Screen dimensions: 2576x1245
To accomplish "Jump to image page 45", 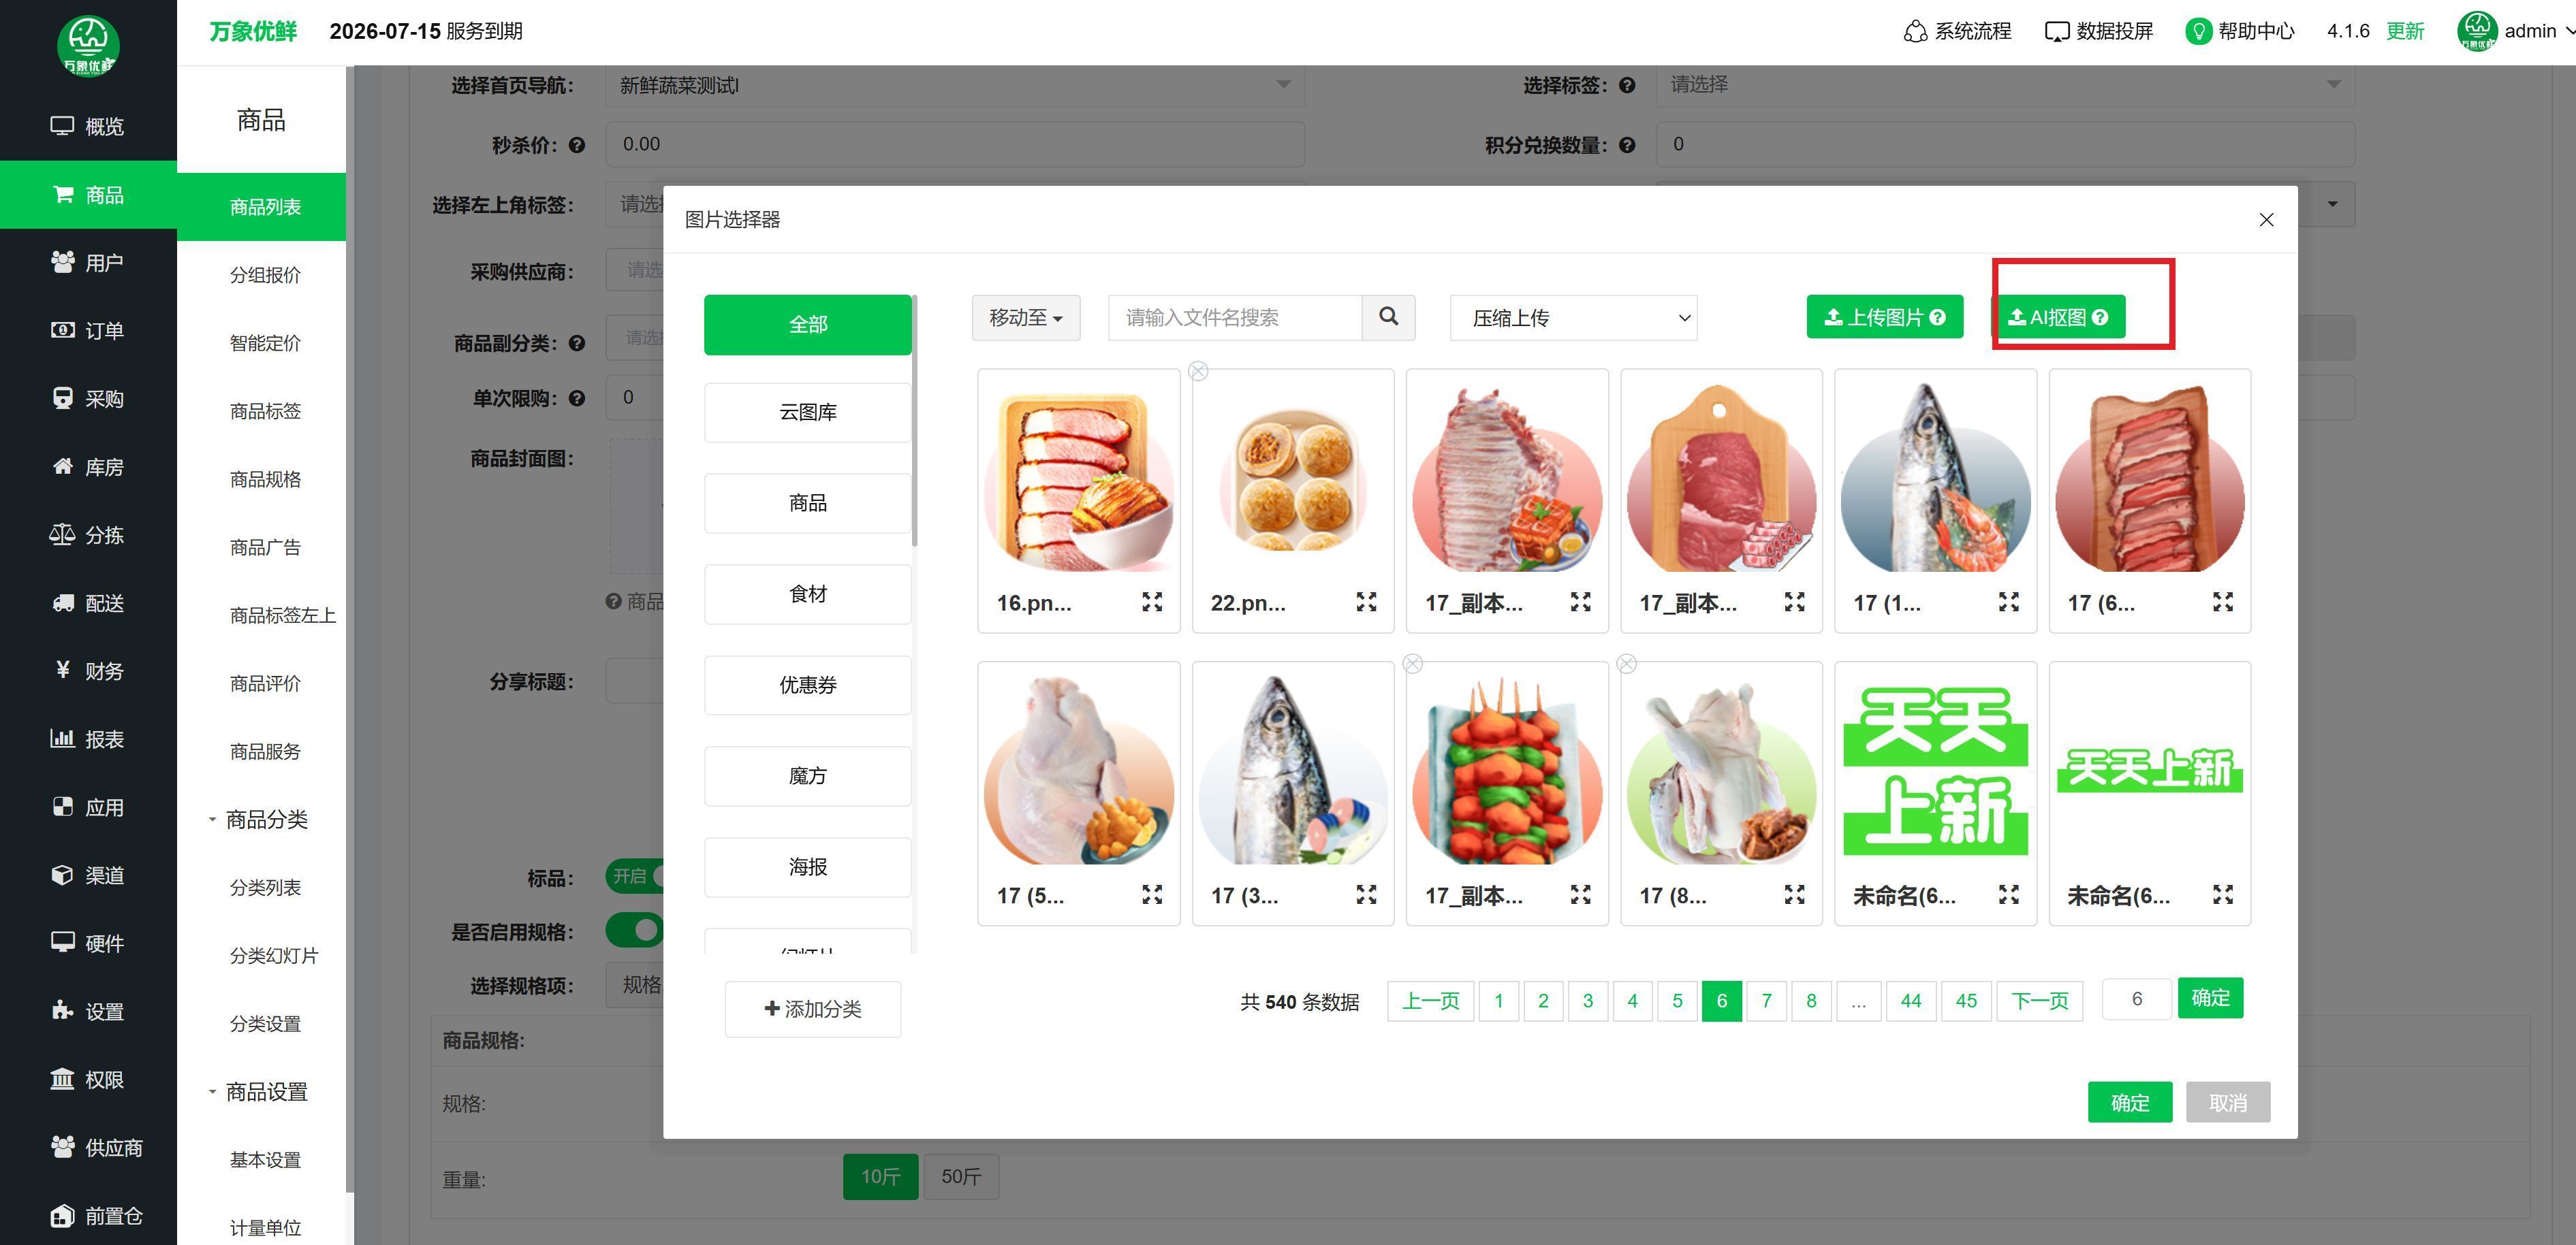I will point(1966,1000).
